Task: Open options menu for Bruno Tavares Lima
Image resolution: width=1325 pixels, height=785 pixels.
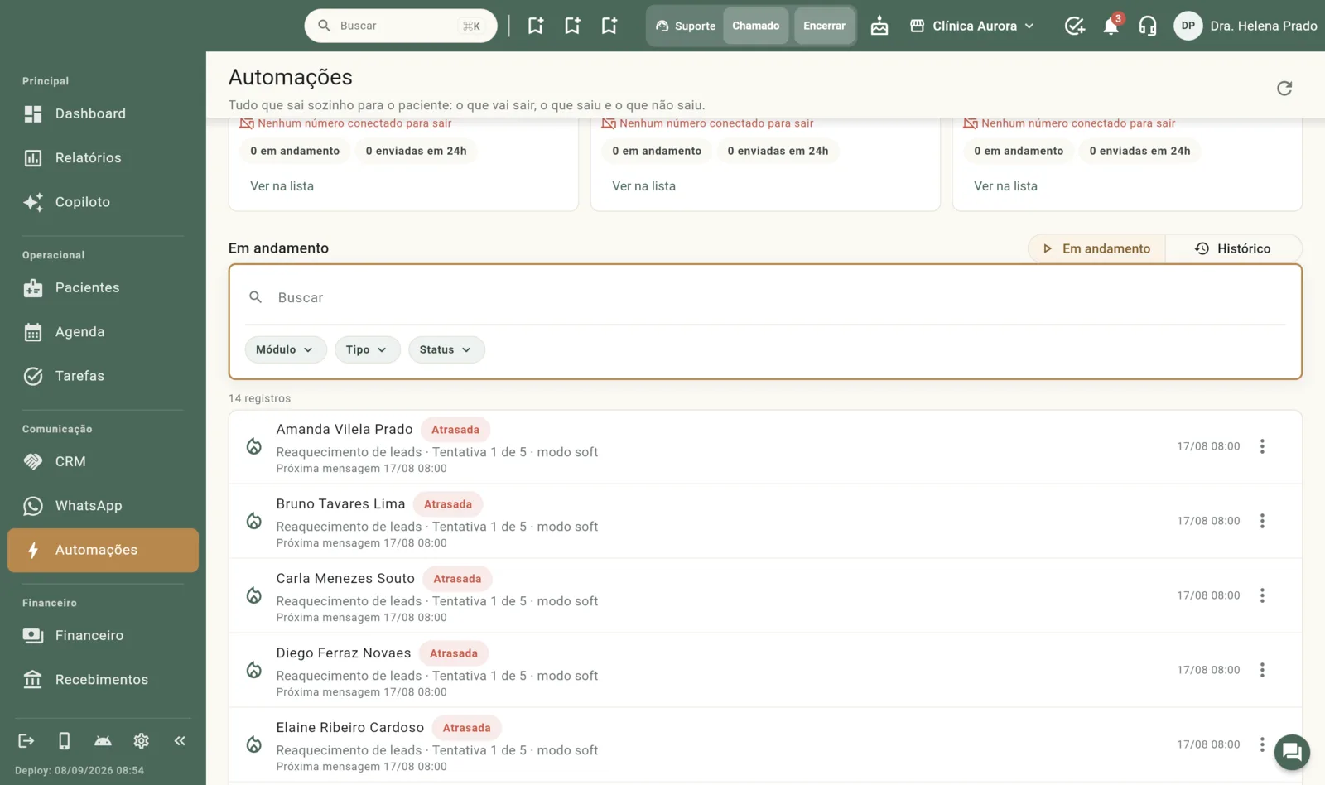Action: tap(1262, 521)
